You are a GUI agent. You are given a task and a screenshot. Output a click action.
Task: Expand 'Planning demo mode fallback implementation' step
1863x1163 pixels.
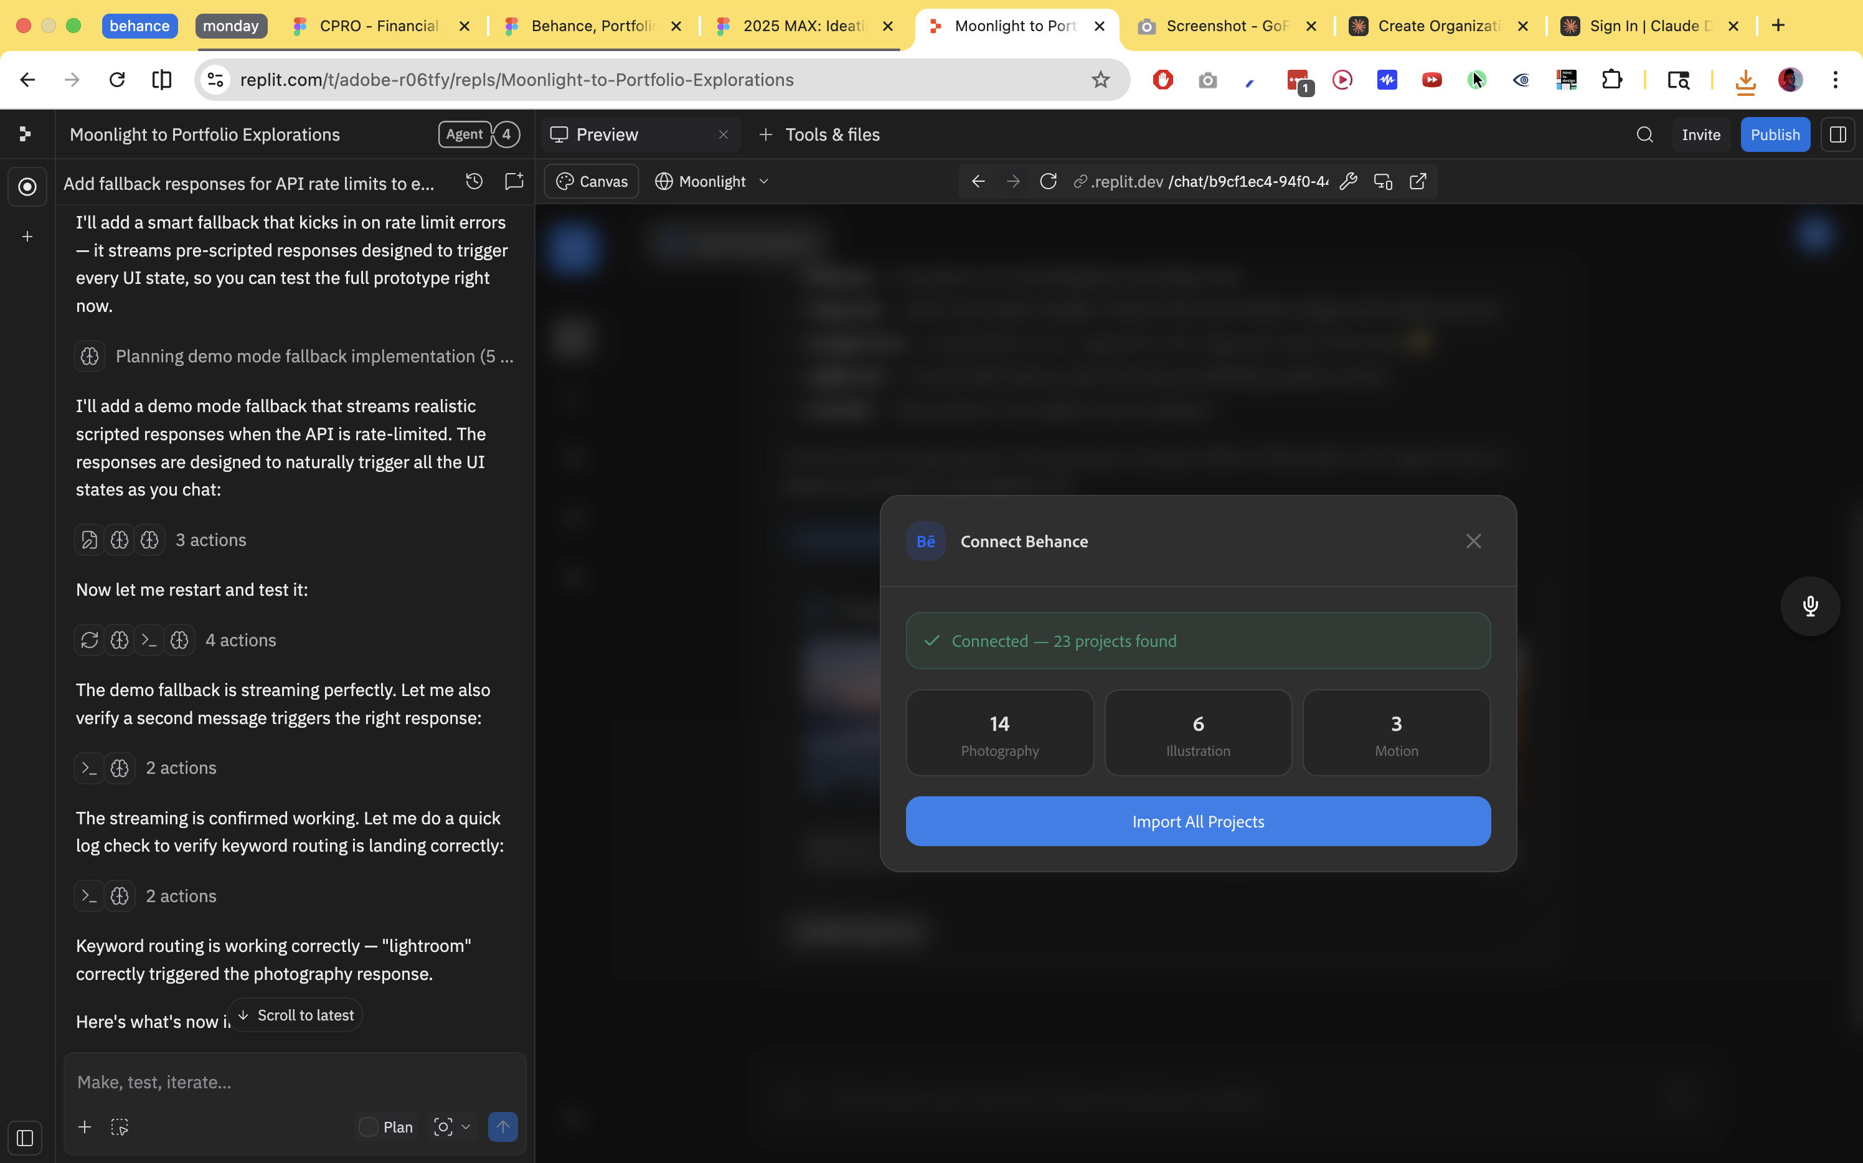294,356
